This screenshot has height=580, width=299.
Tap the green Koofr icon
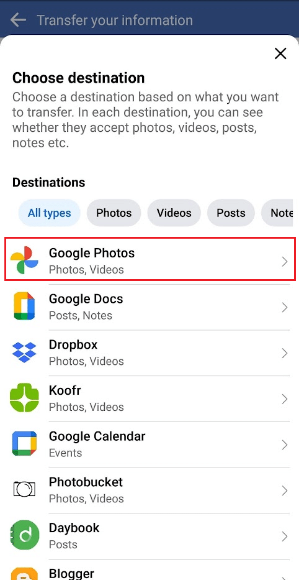pos(24,398)
